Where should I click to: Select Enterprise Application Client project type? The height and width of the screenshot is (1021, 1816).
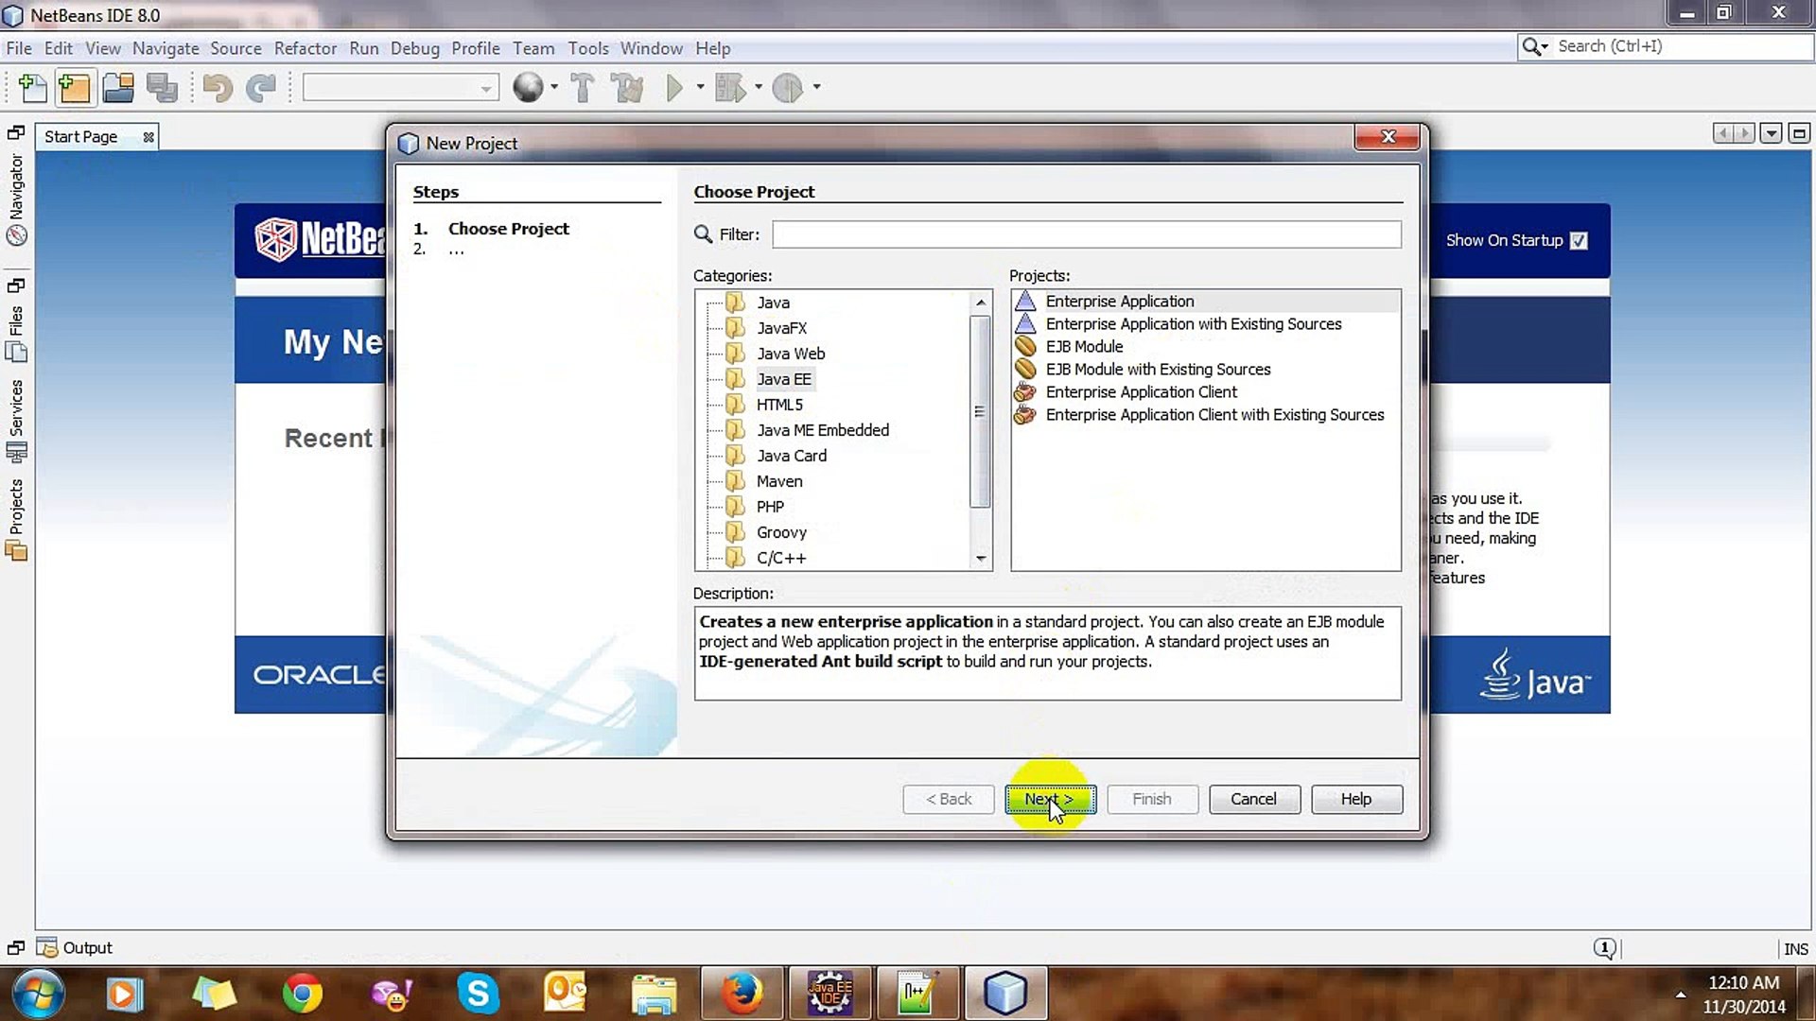pos(1141,392)
